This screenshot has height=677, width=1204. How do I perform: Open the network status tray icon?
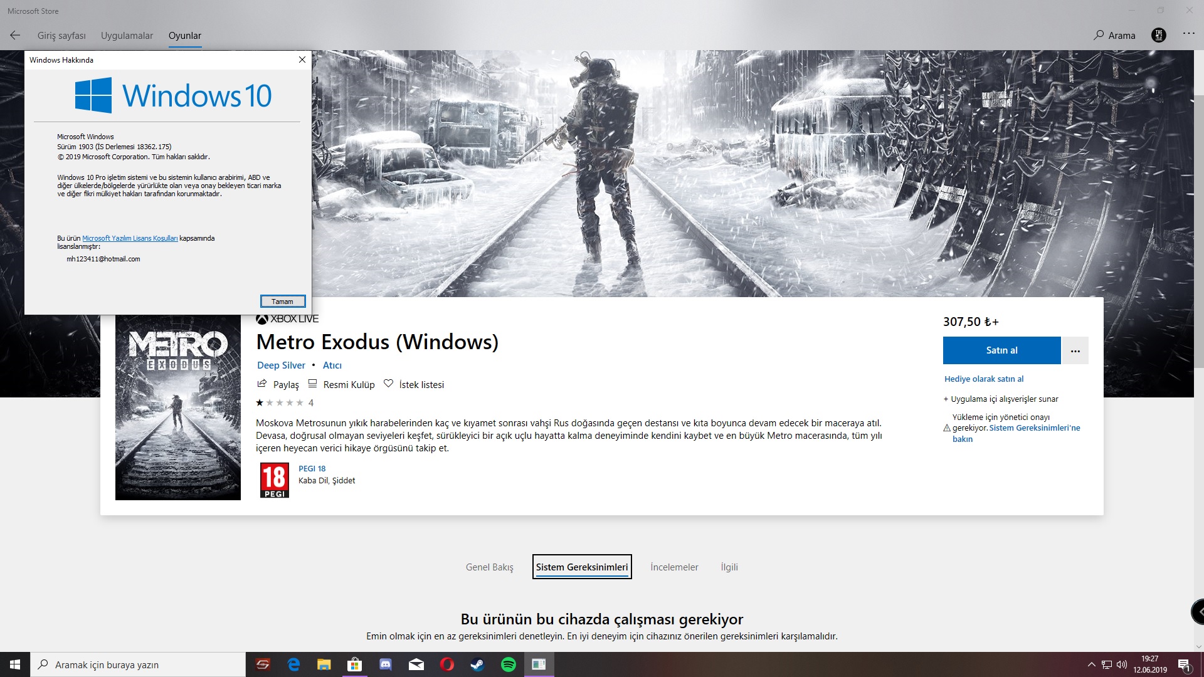(1107, 664)
